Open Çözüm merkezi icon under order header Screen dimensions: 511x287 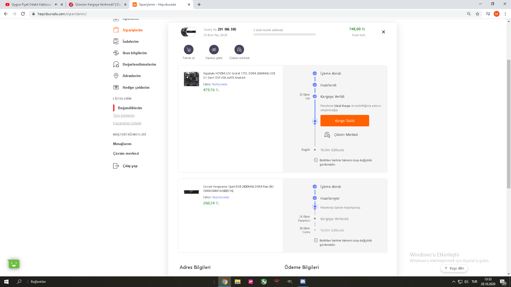coord(239,50)
